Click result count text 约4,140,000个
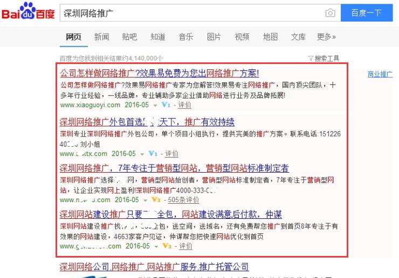399x278 pixels. 142,59
